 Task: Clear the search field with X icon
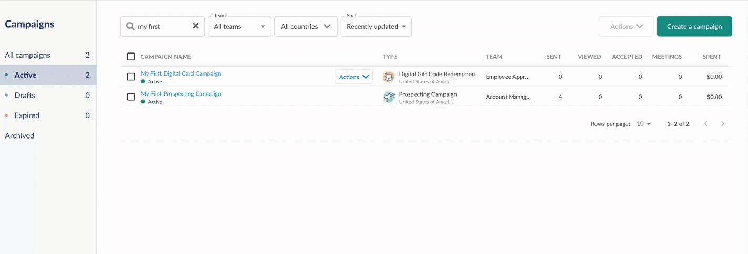tap(196, 26)
